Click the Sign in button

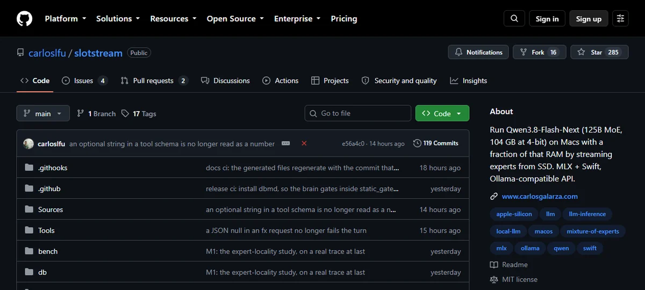pos(547,19)
